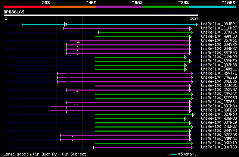Click the green alignment bar for Q2JR50

pyautogui.click(x=144, y=115)
